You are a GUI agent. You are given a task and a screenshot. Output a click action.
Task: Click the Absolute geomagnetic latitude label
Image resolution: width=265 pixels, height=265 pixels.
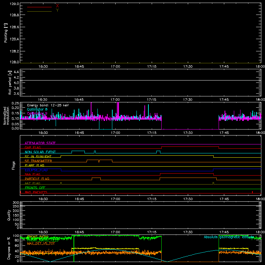point(229,237)
